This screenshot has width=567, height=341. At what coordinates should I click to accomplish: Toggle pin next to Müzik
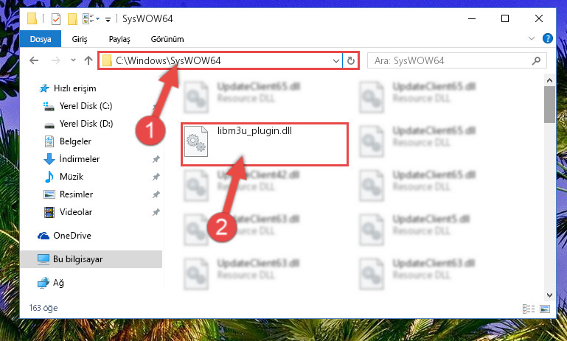click(156, 177)
